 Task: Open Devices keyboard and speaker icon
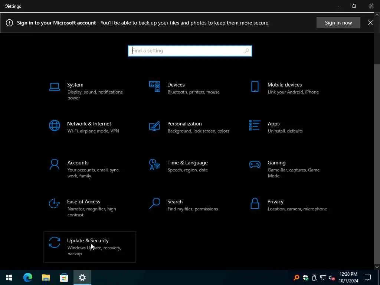pos(155,86)
